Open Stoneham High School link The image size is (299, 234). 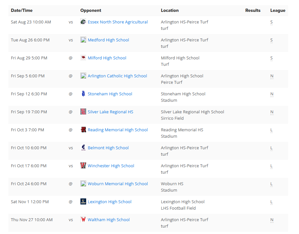coord(110,94)
